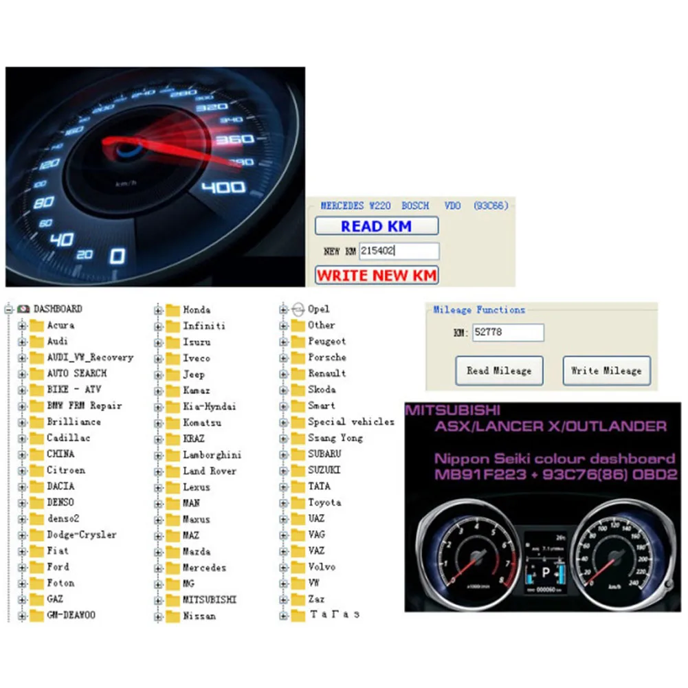
Task: Click the AUTO SEARCH folder icon
Action: click(x=36, y=374)
